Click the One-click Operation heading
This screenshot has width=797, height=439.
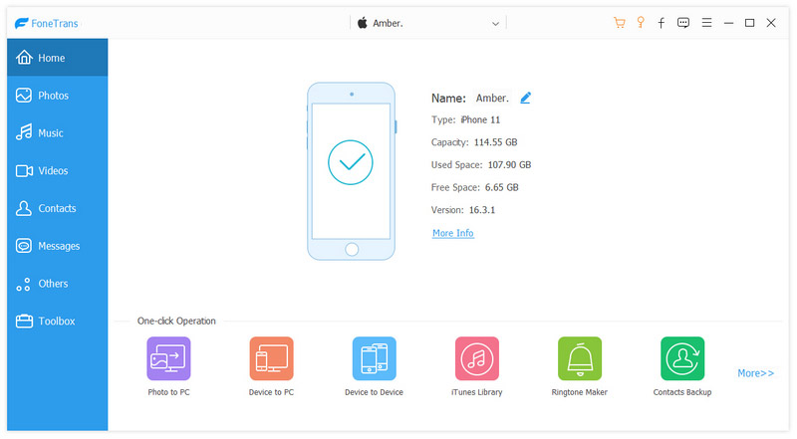tap(176, 321)
